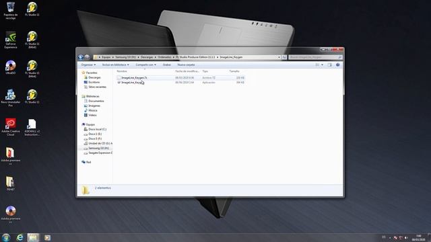This screenshot has height=242, width=431.
Task: Open the action center flag icon
Action: (401, 238)
